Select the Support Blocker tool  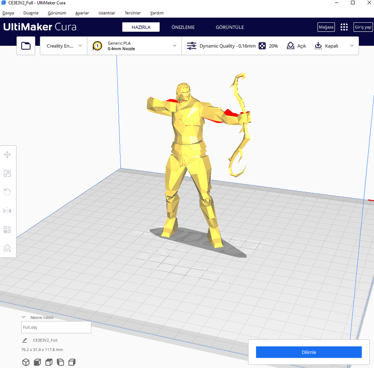(x=7, y=248)
